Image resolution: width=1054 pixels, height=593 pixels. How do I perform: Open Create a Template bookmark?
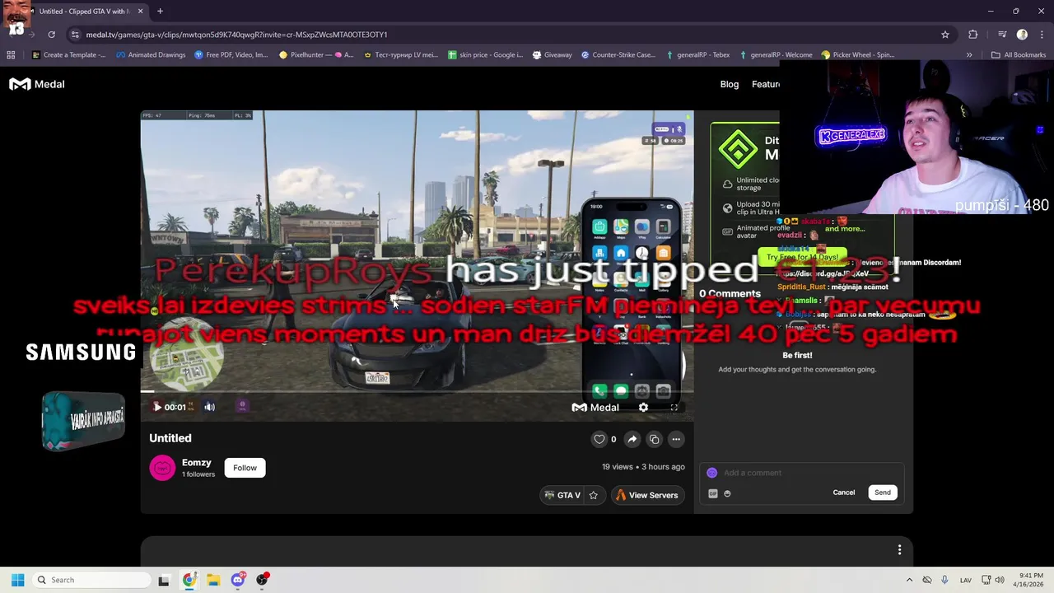point(68,55)
